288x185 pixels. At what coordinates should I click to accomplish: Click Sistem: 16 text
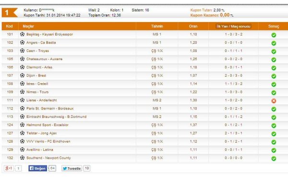(x=140, y=10)
